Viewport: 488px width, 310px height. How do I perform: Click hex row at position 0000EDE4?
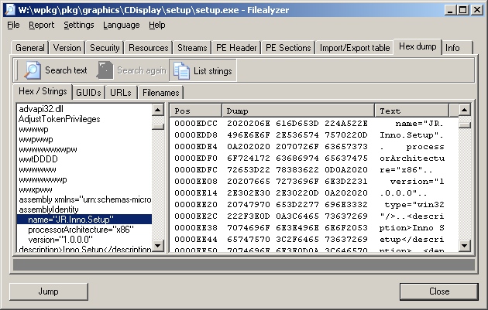tap(314, 147)
